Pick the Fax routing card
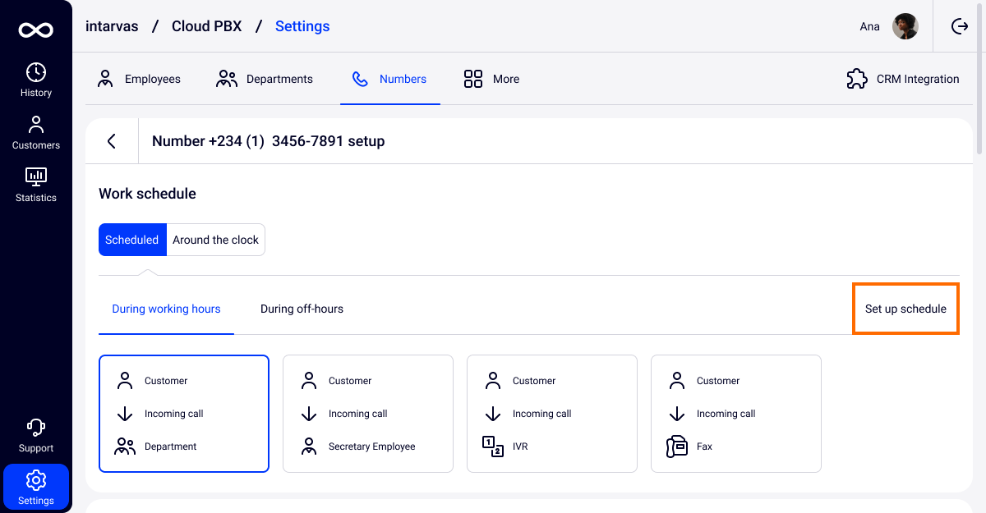 pos(736,414)
